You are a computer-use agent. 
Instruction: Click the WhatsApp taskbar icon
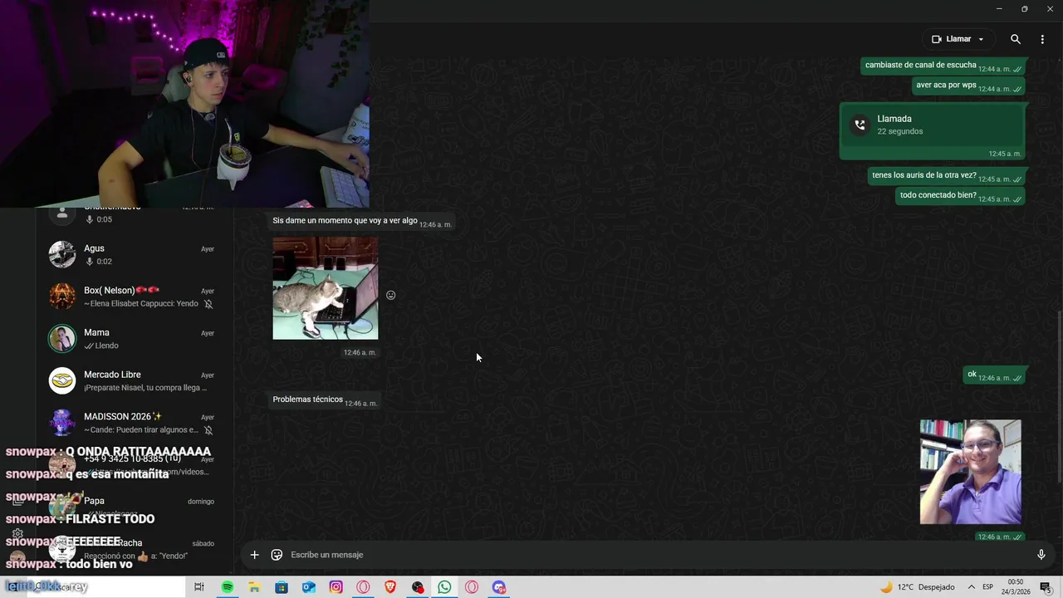(444, 587)
